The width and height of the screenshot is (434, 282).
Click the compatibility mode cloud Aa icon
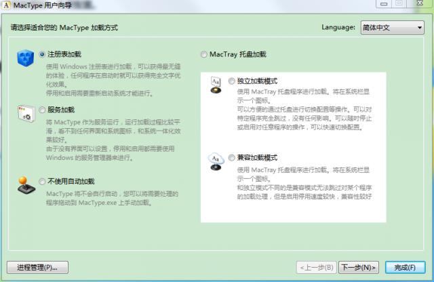(x=216, y=161)
